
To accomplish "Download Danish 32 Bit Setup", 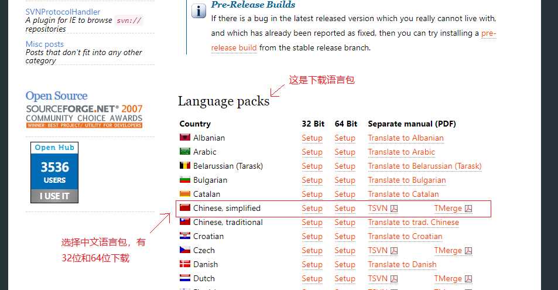I will [x=312, y=265].
